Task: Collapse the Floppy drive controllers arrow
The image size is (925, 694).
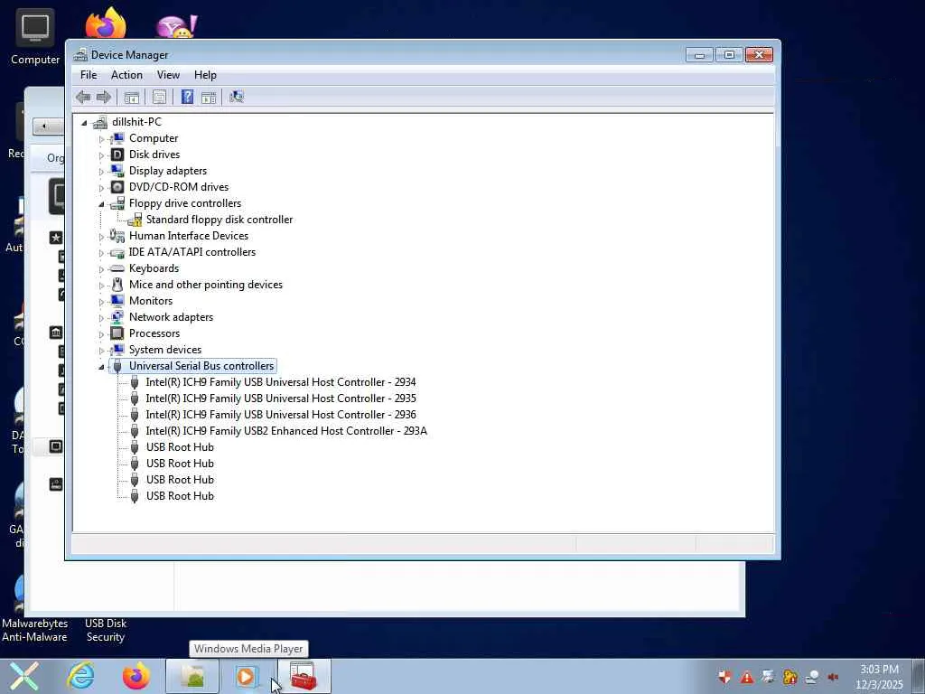Action: tap(101, 204)
